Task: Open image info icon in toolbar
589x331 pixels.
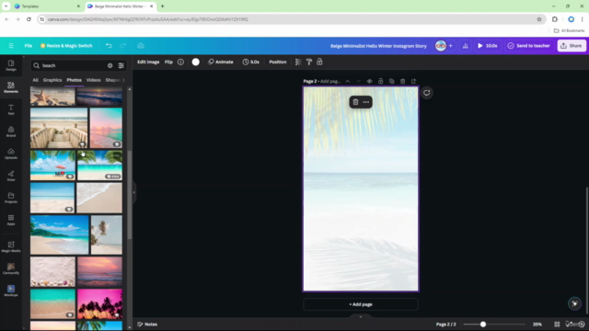Action: (x=180, y=62)
